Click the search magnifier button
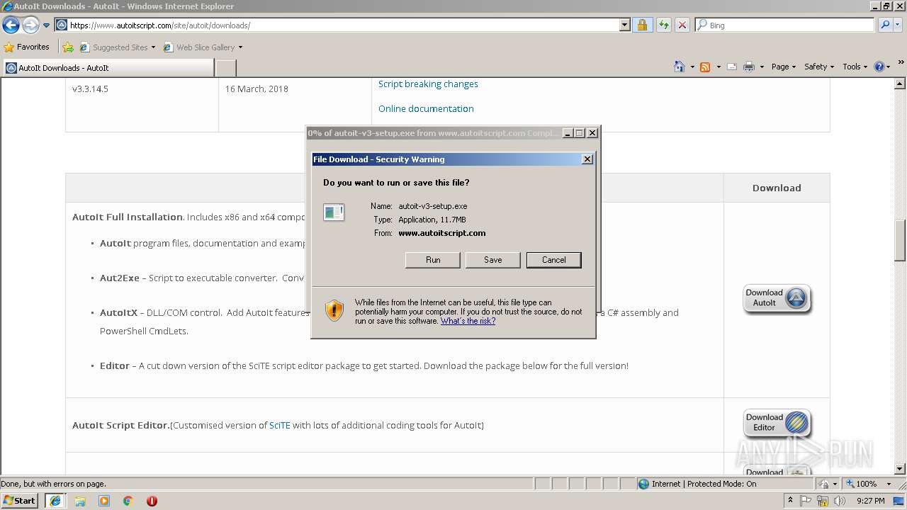 coord(885,25)
